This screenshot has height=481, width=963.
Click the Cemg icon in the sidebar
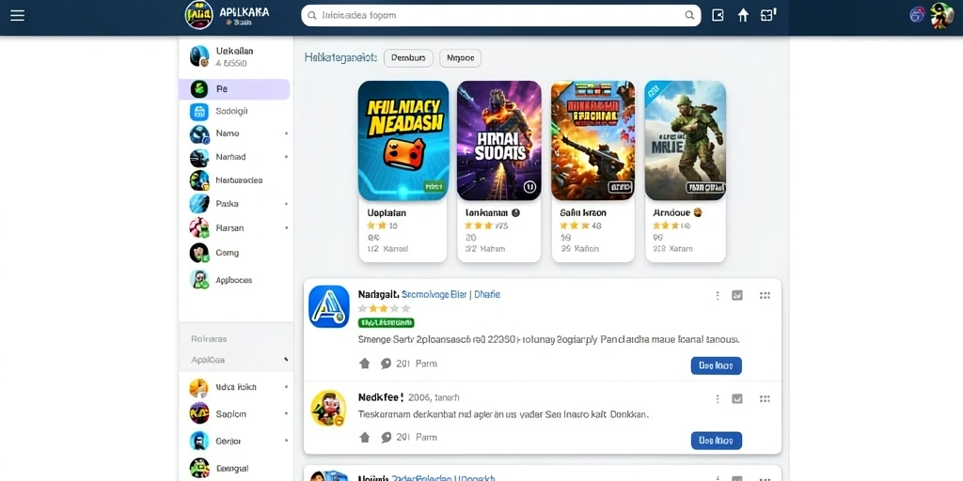pyautogui.click(x=199, y=253)
